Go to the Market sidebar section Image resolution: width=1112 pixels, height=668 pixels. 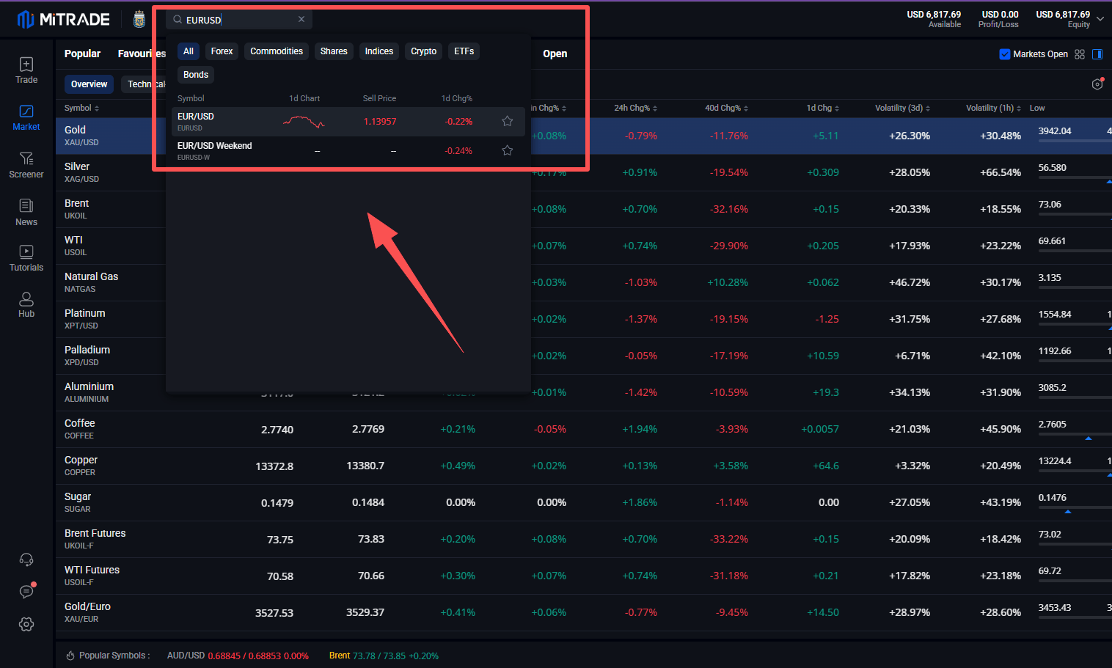coord(26,117)
